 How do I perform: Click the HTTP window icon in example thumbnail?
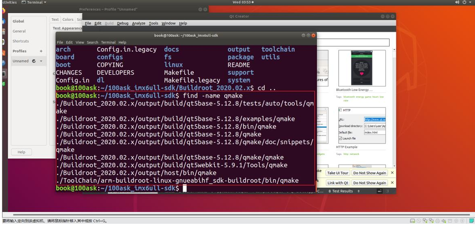point(341,110)
